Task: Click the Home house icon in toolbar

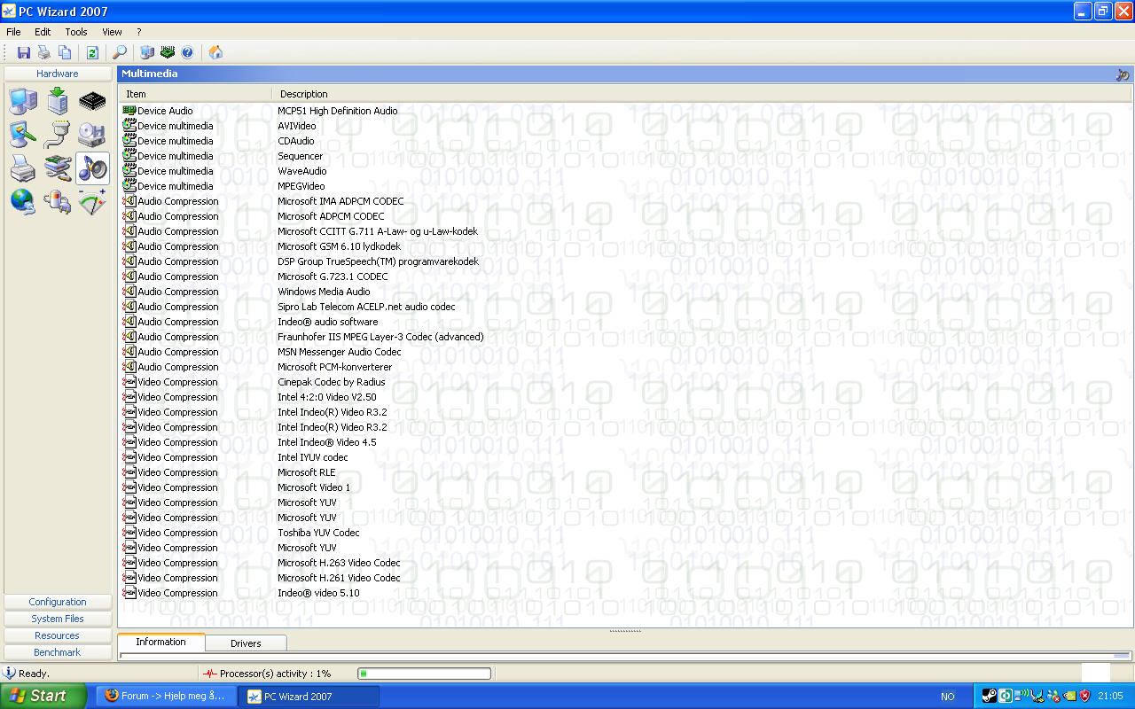Action: tap(215, 52)
